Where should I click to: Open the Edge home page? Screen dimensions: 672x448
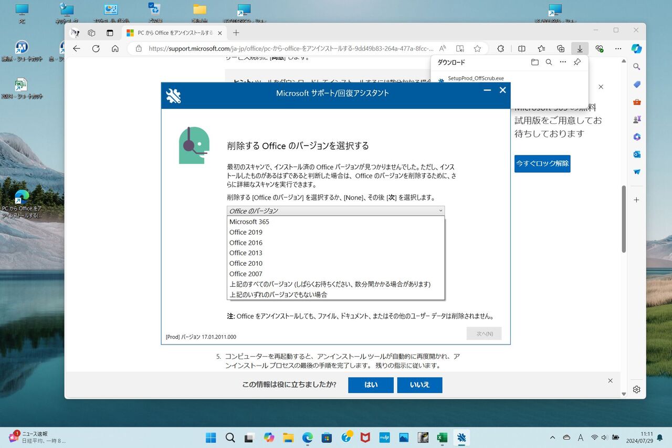(x=115, y=48)
